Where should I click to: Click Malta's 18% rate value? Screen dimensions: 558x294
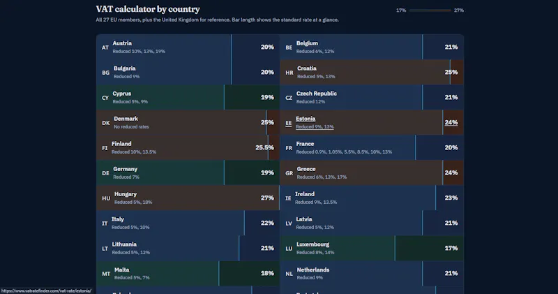(x=267, y=273)
